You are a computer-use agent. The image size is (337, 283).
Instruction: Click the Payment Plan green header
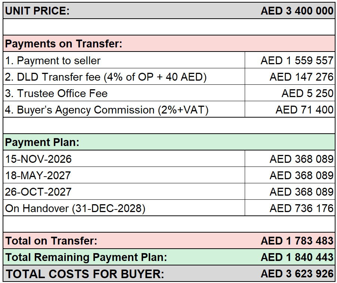pos(169,142)
